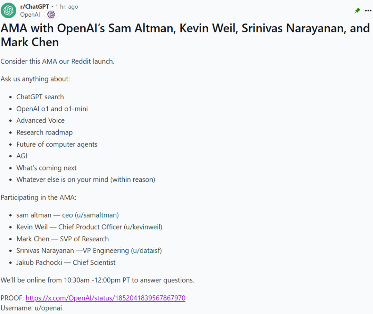Viewport: 373px width, 314px height.
Task: Open the r/ChatGPT subreddit link
Action: click(35, 7)
